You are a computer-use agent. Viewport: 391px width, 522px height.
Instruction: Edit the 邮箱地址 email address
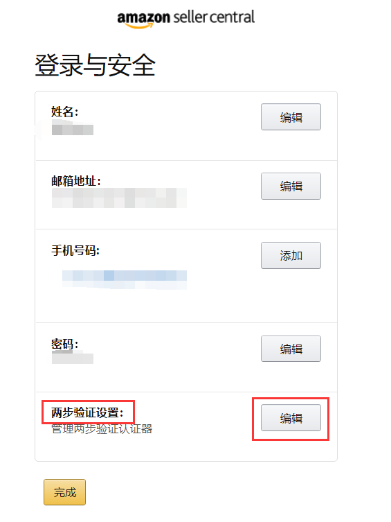click(291, 186)
